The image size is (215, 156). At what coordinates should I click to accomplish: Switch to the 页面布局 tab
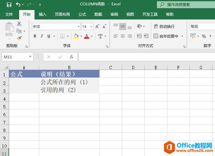62,14
